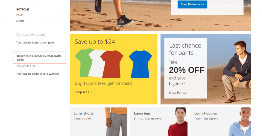The height and width of the screenshot is (136, 262).
Task: Click the Compare Products heading
Action: 31,35
